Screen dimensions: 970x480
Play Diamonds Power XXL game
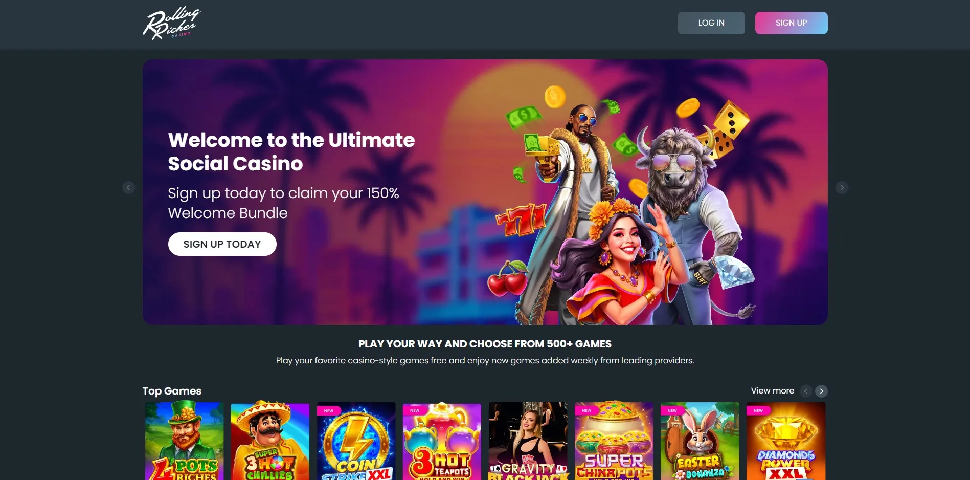[x=785, y=441]
